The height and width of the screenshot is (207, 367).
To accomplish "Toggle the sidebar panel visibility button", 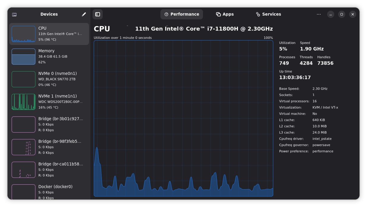I will (98, 14).
